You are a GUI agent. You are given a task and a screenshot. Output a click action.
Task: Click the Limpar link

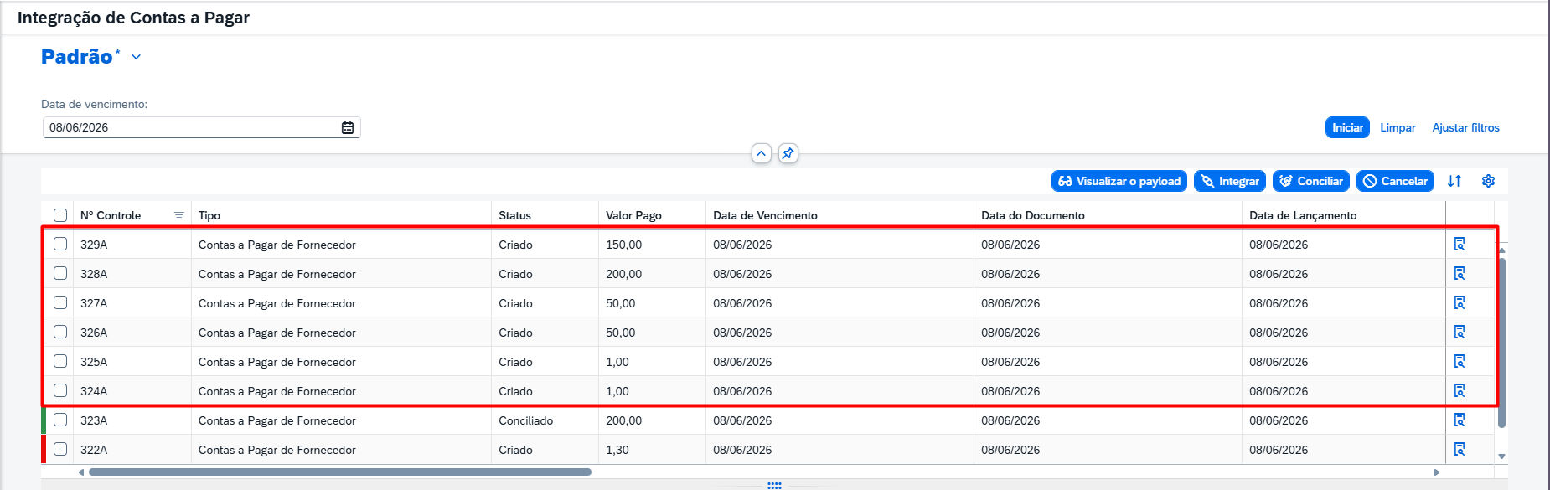click(x=1398, y=127)
